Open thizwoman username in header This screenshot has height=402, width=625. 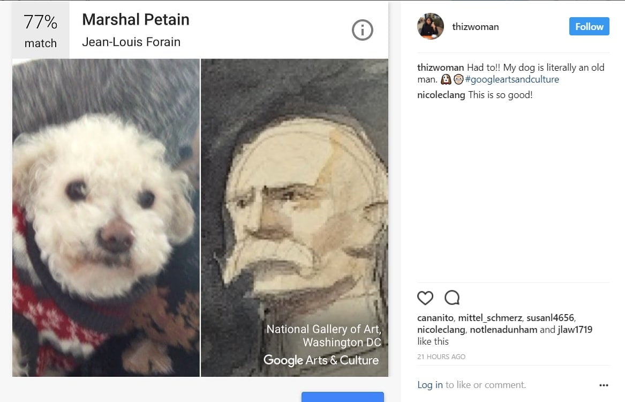click(476, 27)
